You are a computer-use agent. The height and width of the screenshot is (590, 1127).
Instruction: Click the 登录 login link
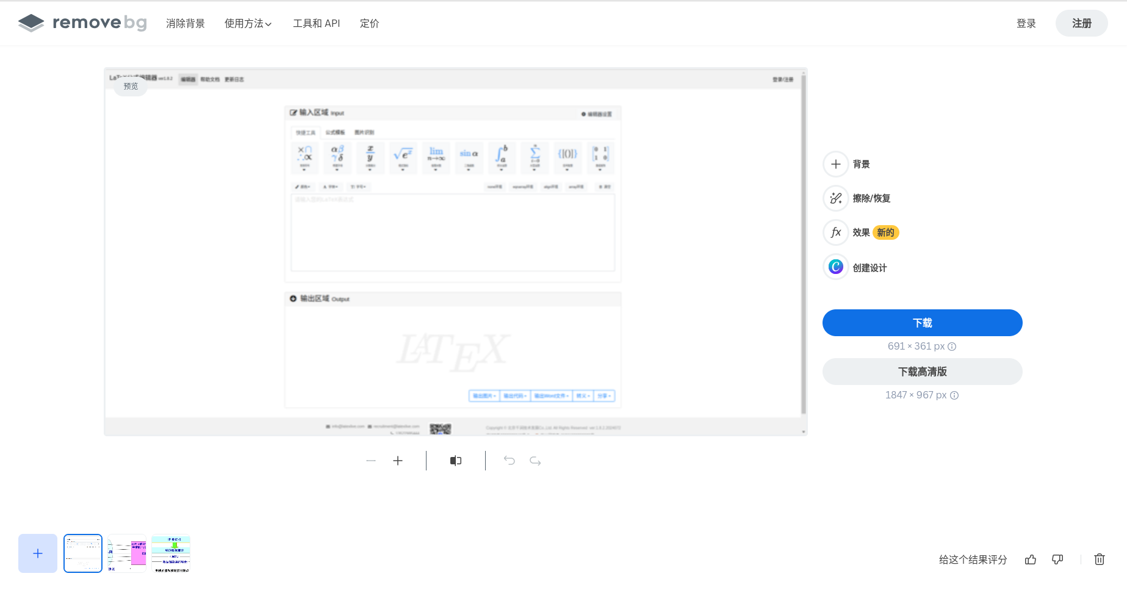1026,24
